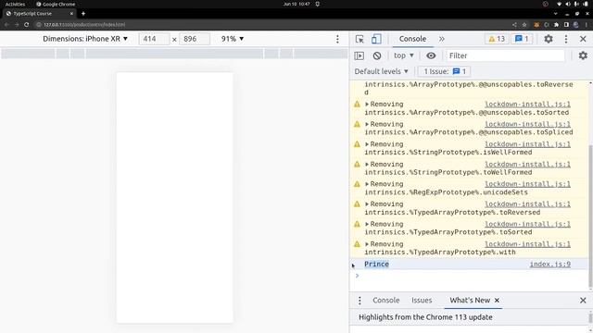Screen dimensions: 593x333
Task: Open the Dimensions iPhone XR dropdown
Action: pos(85,39)
